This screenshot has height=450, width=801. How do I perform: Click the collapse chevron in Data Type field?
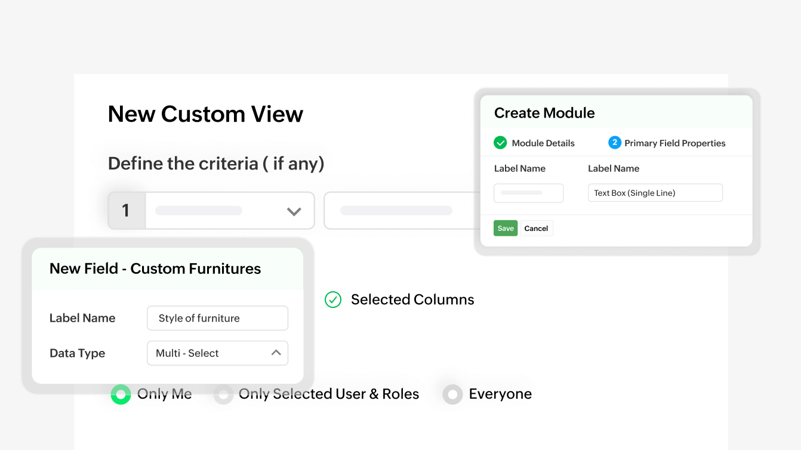pos(276,353)
